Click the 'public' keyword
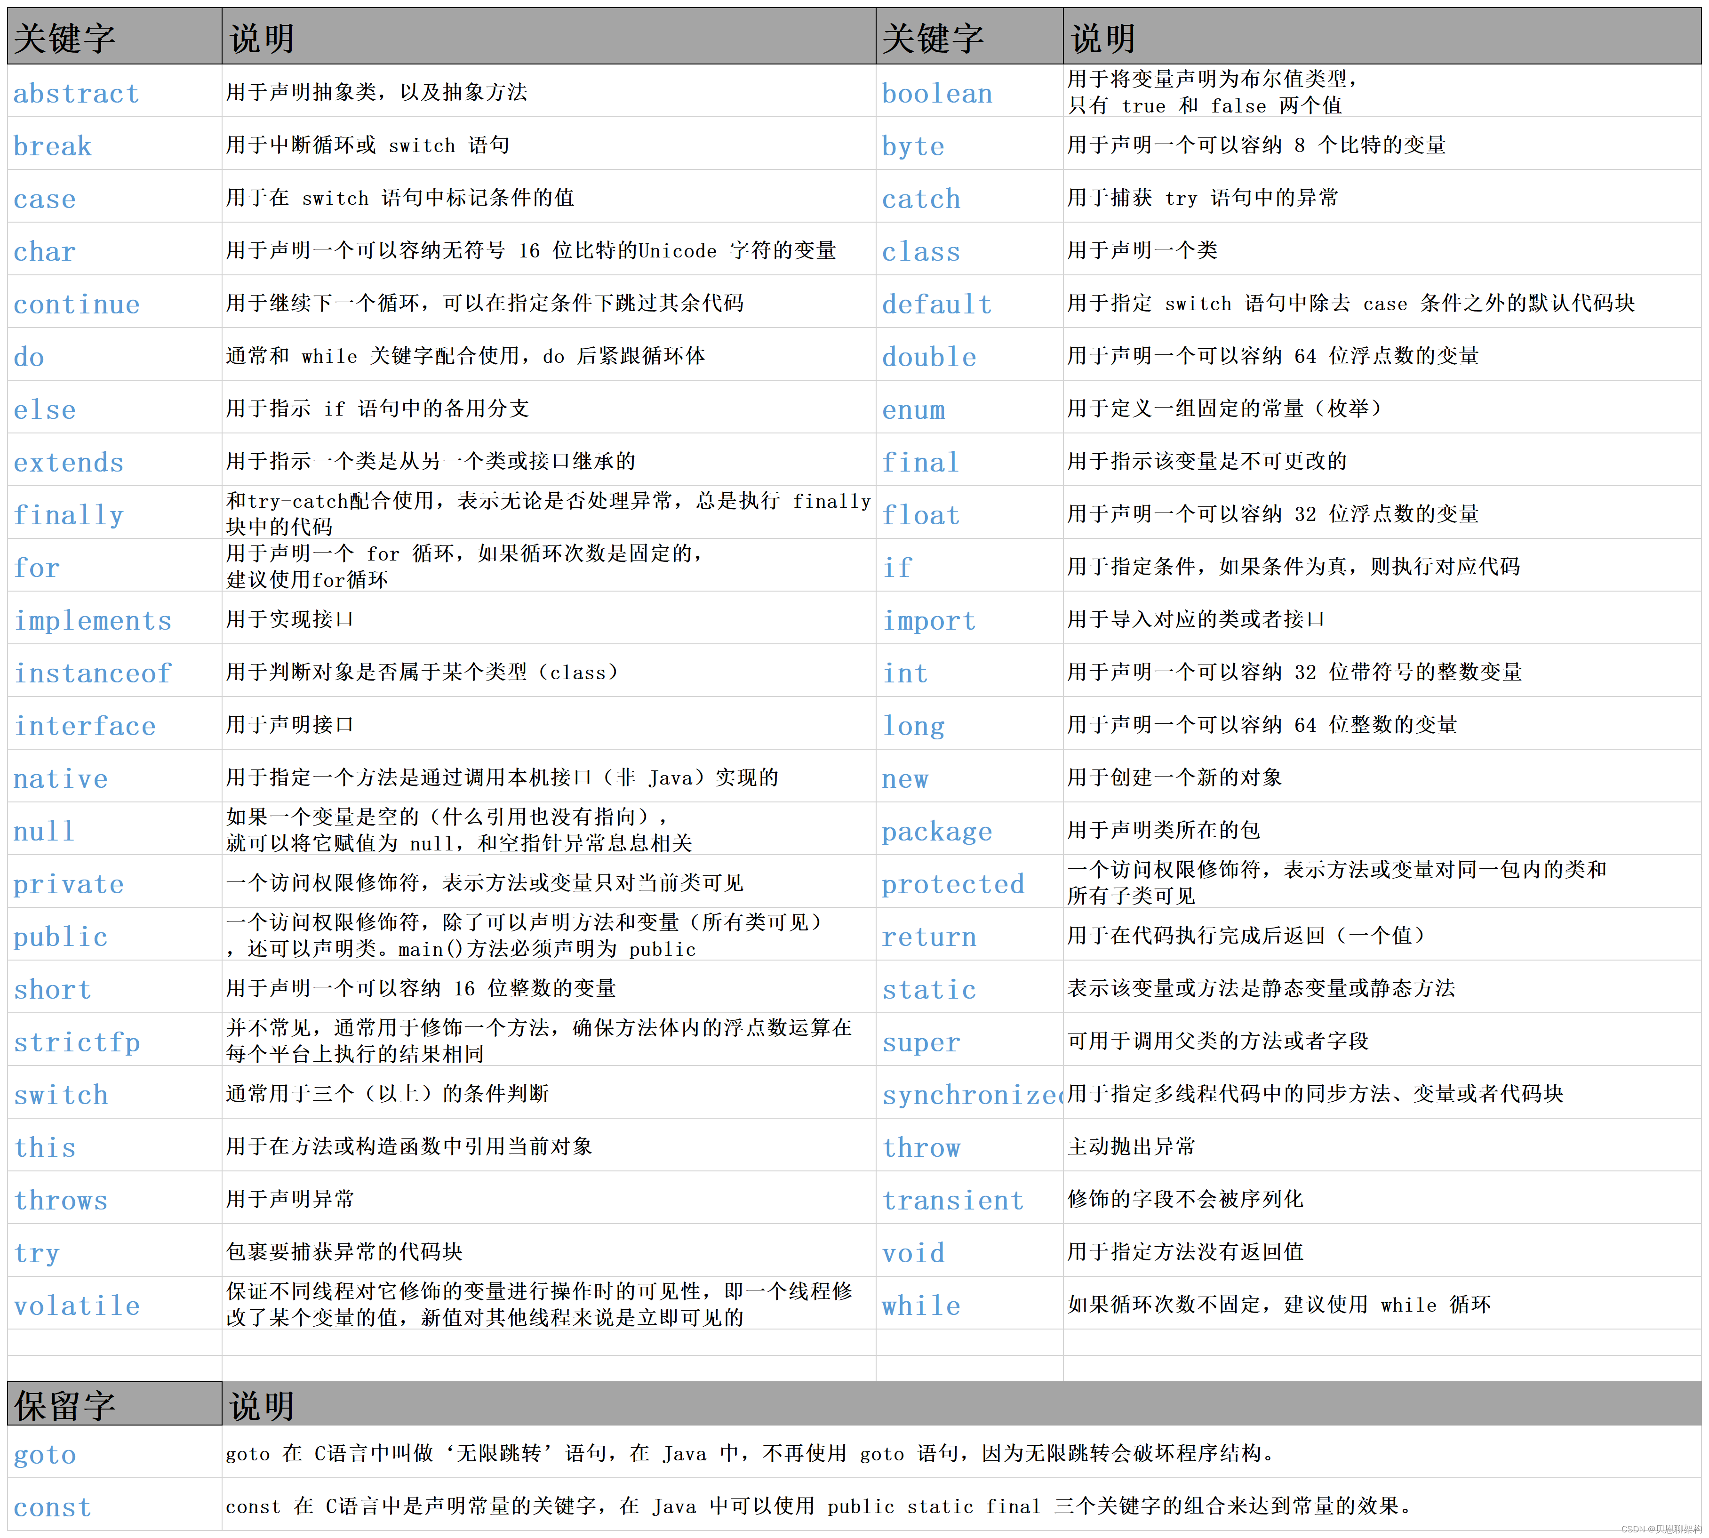This screenshot has width=1709, height=1538. pos(60,937)
